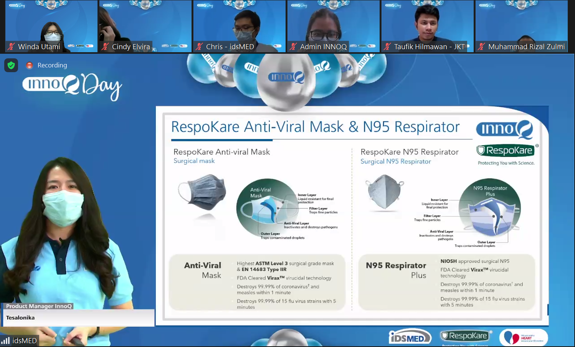This screenshot has width=575, height=347.
Task: Click Admin INNOQ's muted microphone icon
Action: (x=293, y=47)
